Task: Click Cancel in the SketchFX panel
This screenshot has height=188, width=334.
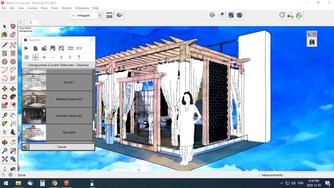Action: click(x=62, y=147)
